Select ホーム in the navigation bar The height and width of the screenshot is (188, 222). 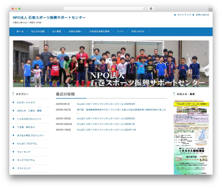20,32
